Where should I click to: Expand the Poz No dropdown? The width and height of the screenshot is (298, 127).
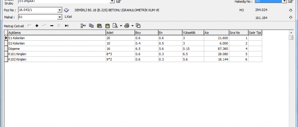[x=60, y=10]
